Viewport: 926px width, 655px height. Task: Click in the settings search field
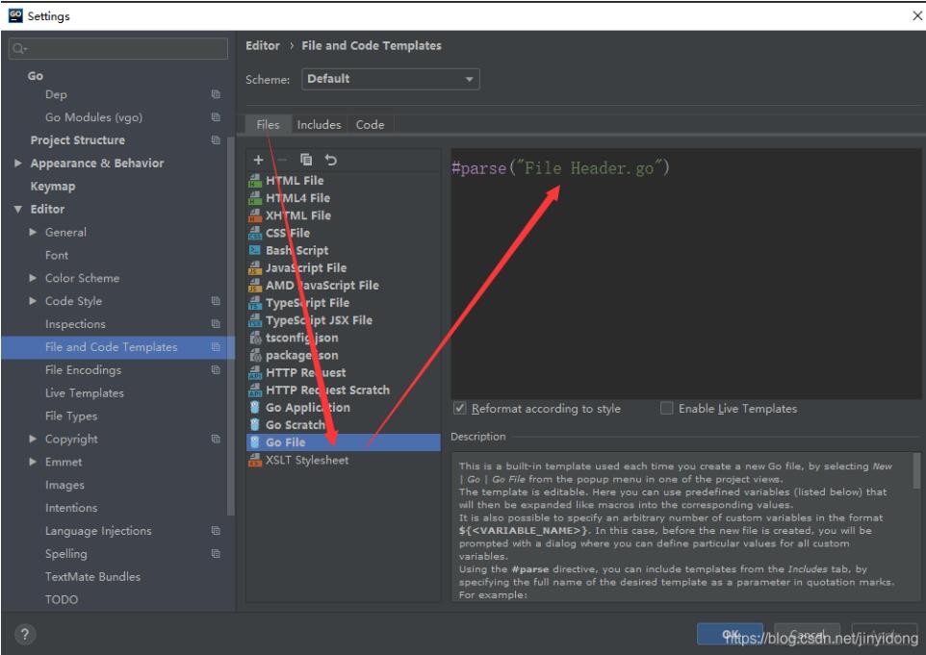[116, 47]
